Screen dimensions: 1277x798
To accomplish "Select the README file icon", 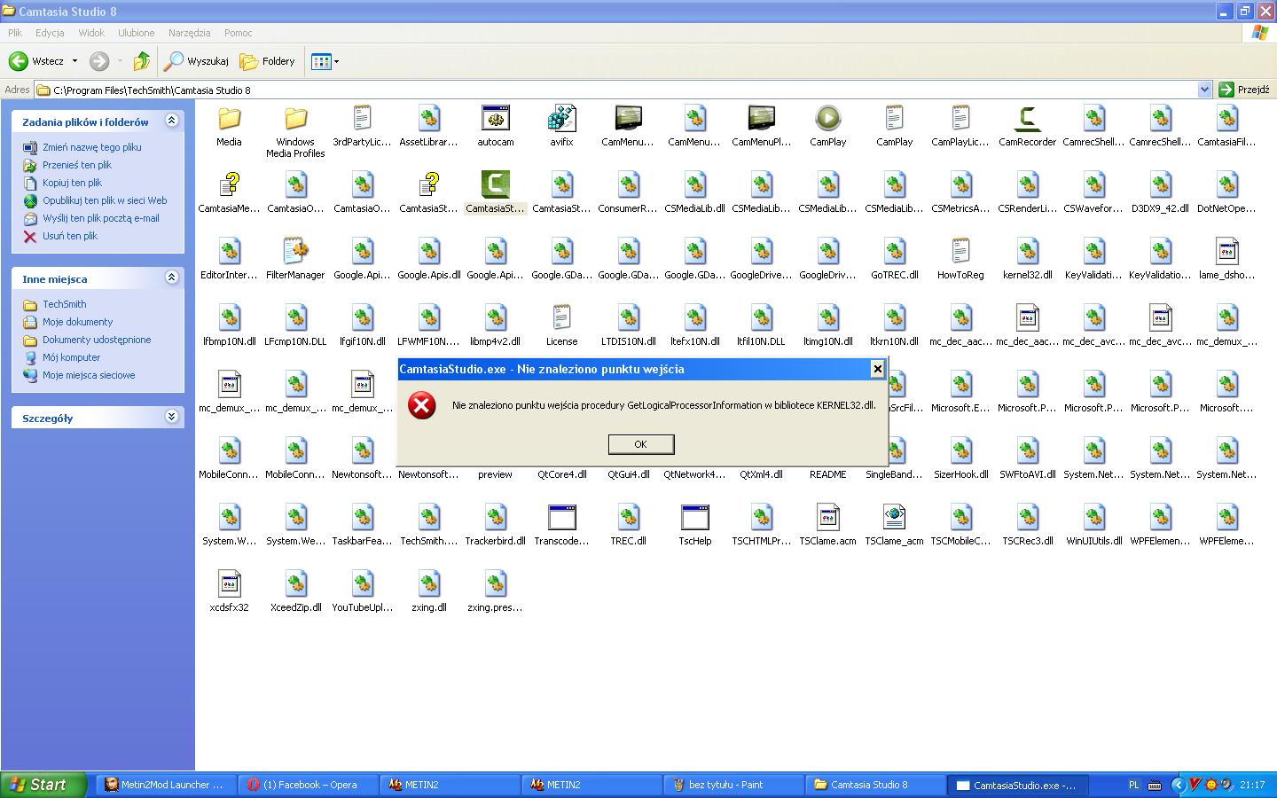I will point(827,474).
